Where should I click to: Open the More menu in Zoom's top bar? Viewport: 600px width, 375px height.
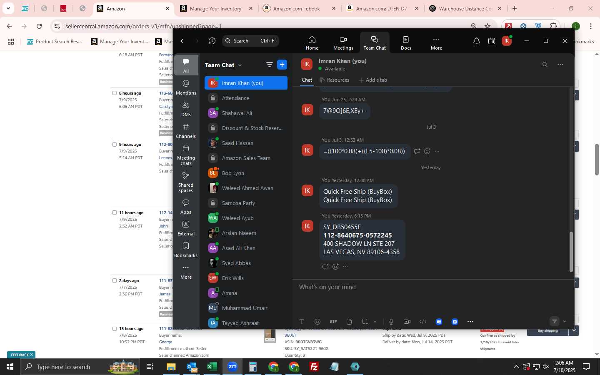pos(436,43)
